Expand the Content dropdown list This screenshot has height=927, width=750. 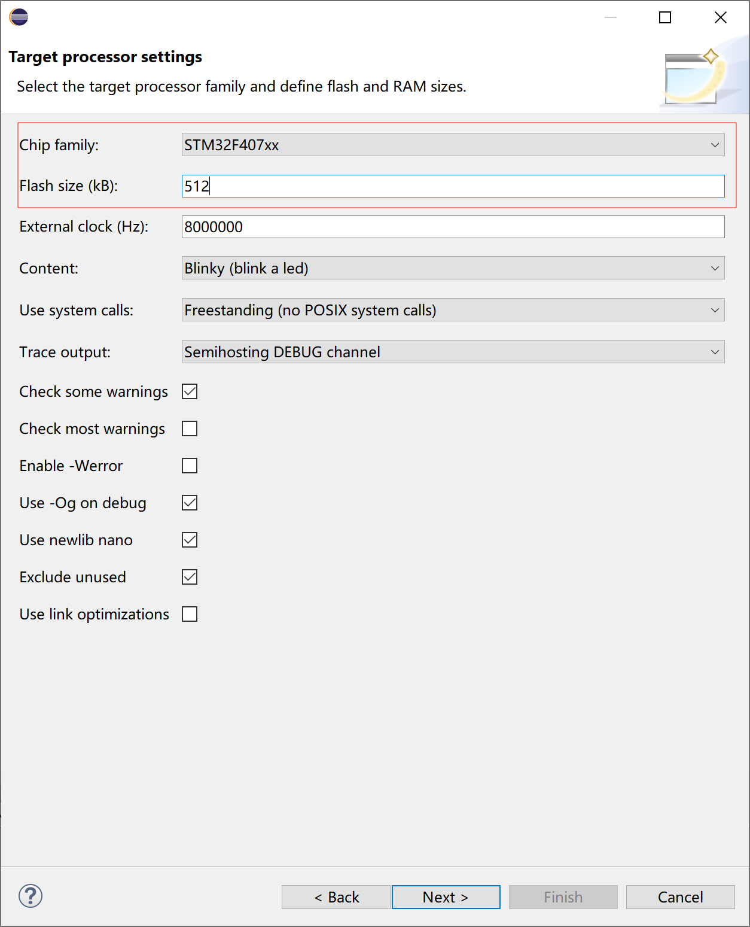point(453,268)
